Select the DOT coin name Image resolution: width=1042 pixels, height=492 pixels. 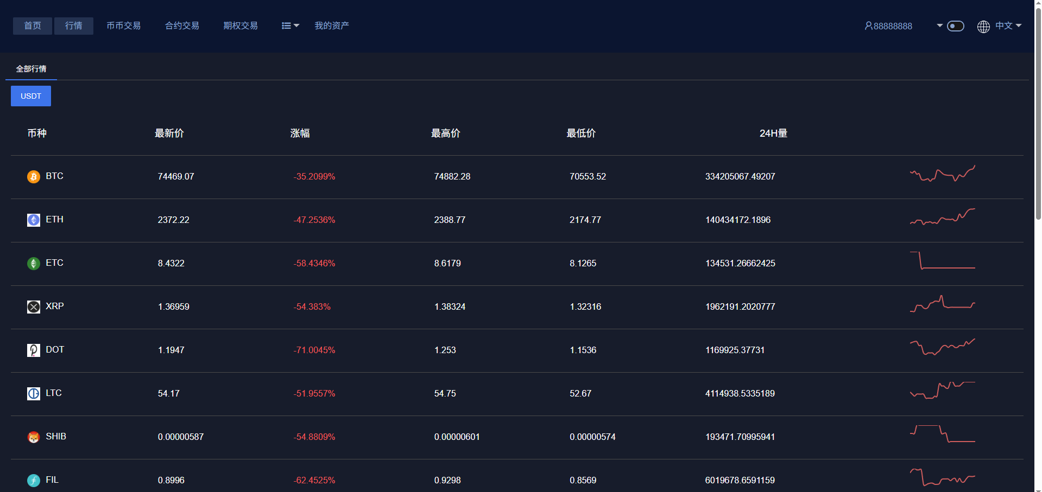click(x=55, y=350)
